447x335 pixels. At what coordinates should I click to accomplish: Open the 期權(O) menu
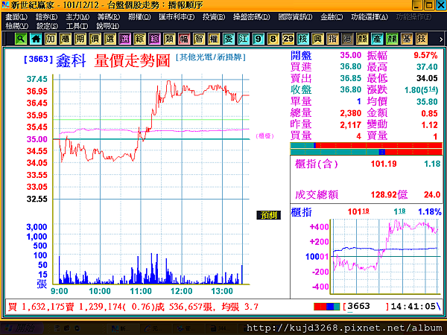coord(139,17)
